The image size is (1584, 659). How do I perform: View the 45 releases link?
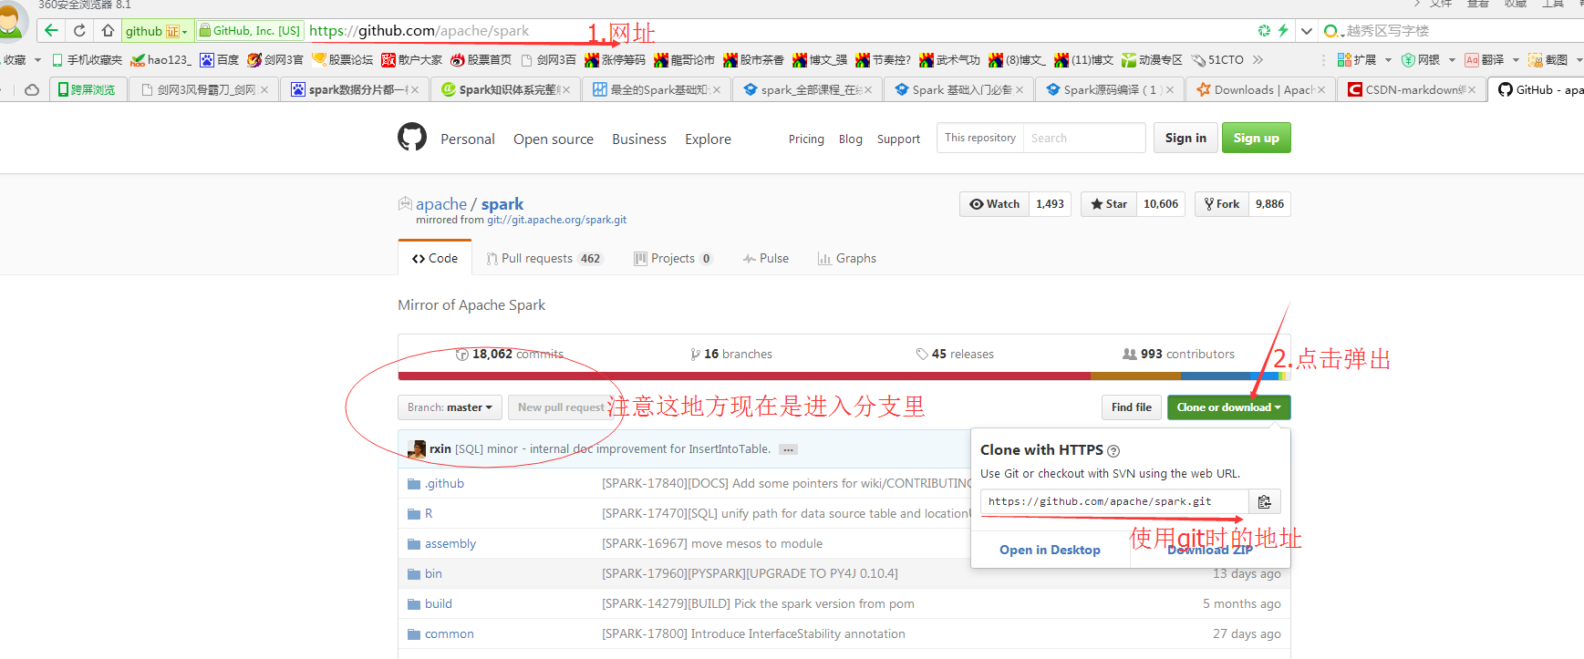(955, 354)
